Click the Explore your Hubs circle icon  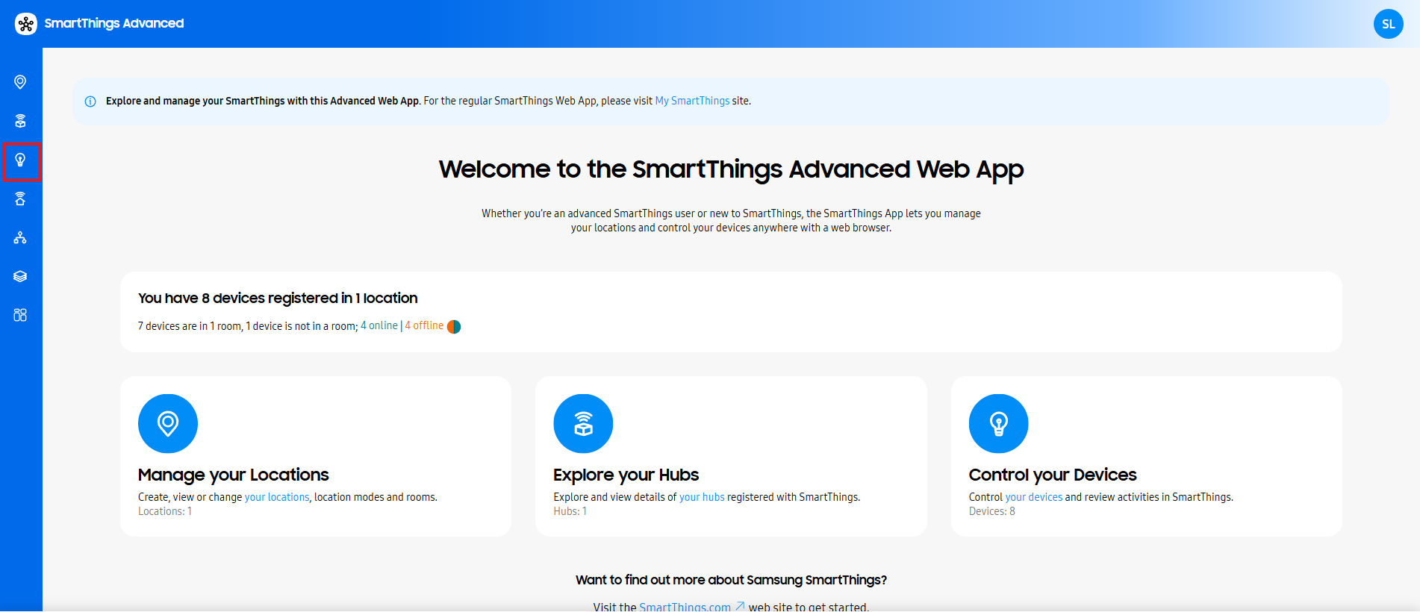pos(583,423)
